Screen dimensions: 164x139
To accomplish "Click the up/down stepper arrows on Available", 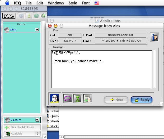I will tap(38, 134).
